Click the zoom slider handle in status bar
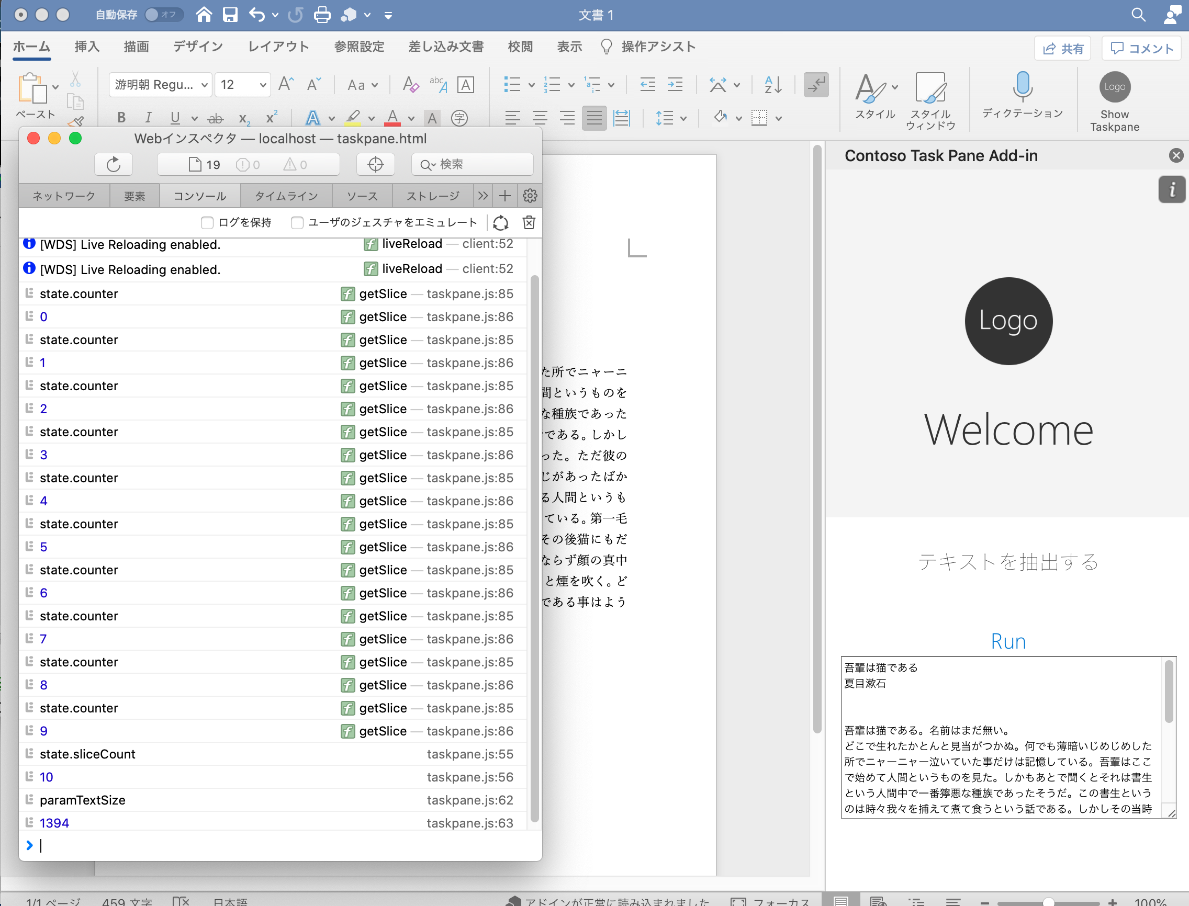 [x=1048, y=902]
